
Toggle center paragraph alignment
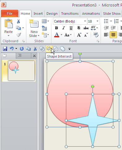113,35
